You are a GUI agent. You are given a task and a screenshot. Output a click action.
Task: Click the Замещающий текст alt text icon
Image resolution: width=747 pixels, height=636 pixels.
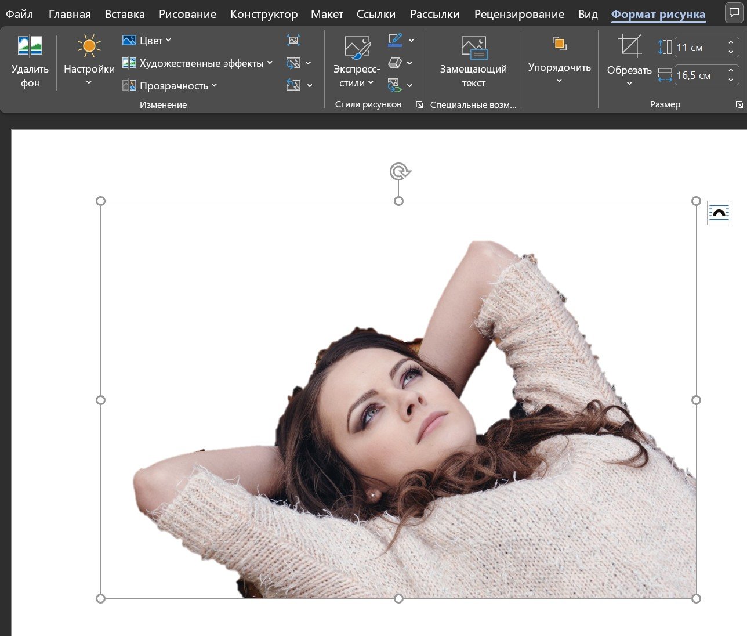pyautogui.click(x=473, y=48)
